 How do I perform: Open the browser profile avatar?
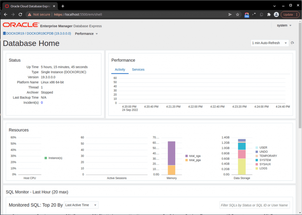click(276, 14)
